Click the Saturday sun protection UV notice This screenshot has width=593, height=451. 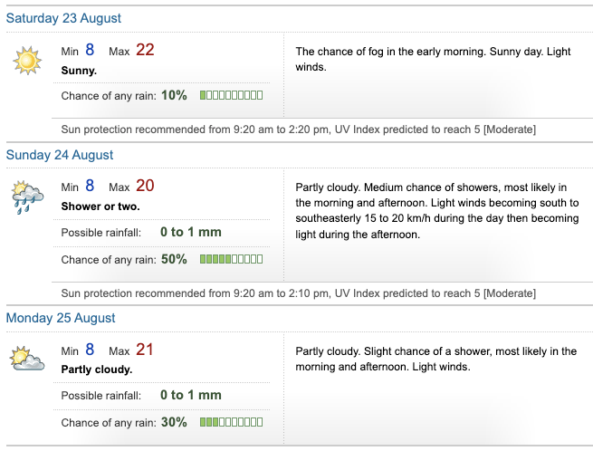coord(298,130)
